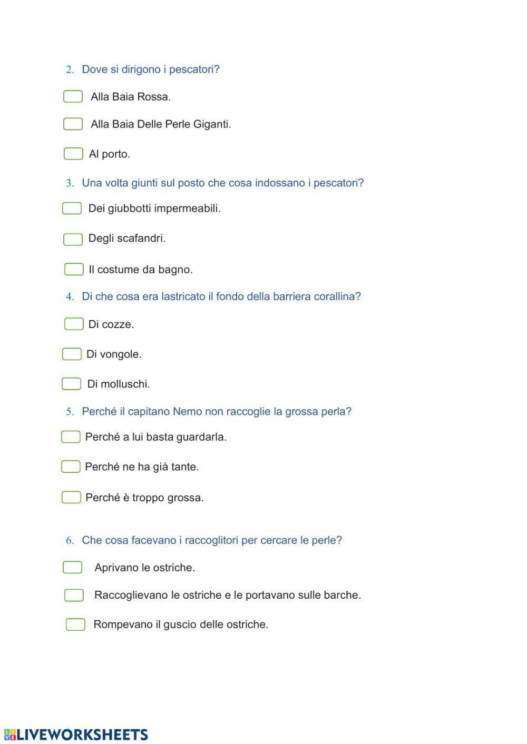
Task: Open the LIVEWORKSHEETS brand link text
Action: point(82,735)
